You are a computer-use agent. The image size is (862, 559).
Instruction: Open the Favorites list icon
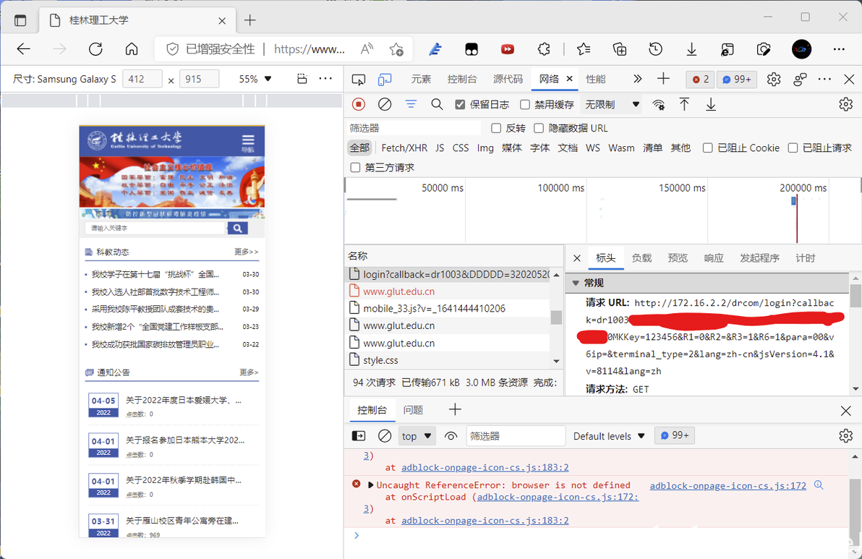(584, 49)
